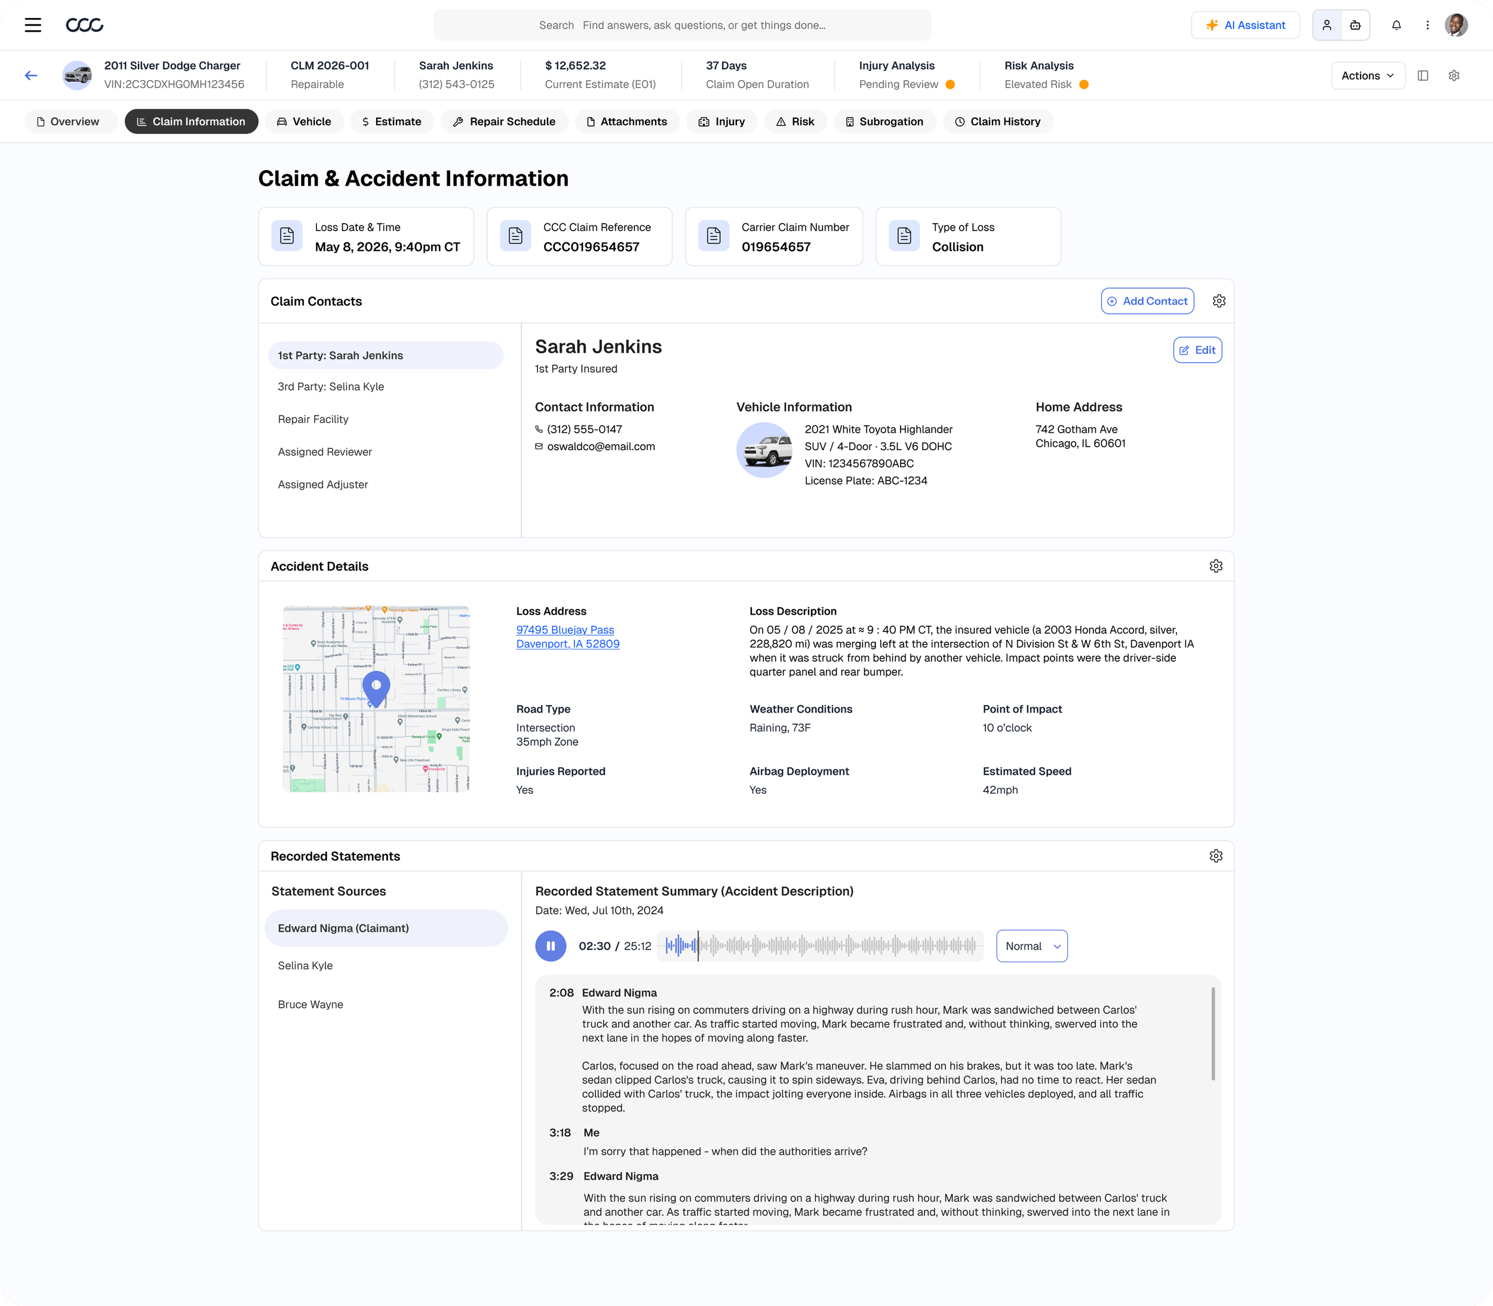Click the email oswaldco@email.com
1493x1306 pixels.
coord(601,446)
